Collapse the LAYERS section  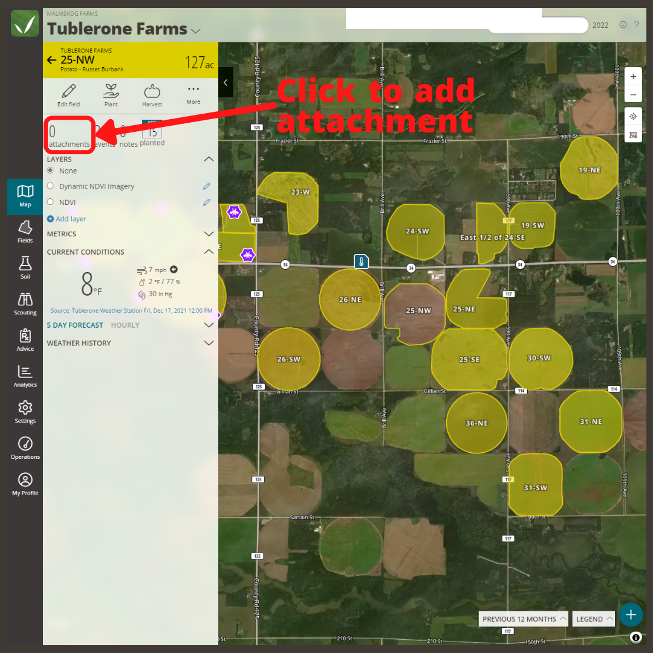(209, 158)
